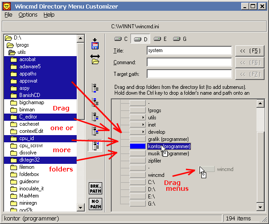Click into the Command input field
Screen dimensions: 269x224
pyautogui.click(x=189, y=62)
